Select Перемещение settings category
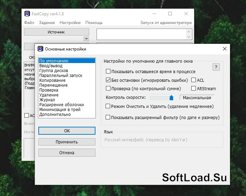 [67, 85]
